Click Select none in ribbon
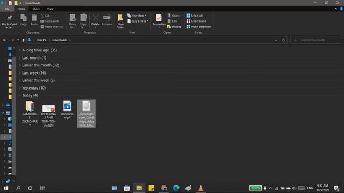The image size is (344, 193). click(x=196, y=21)
